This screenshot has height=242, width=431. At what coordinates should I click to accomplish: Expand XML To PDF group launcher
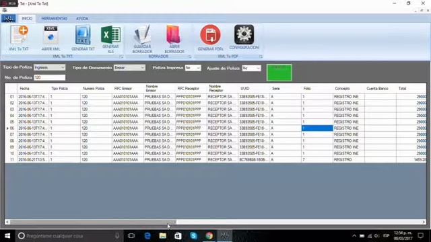point(261,56)
